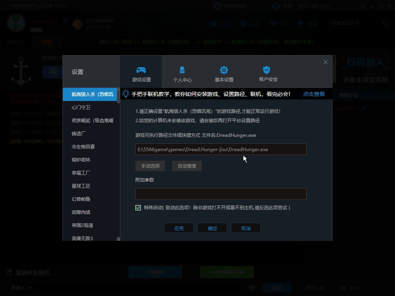This screenshot has width=395, height=296.
Task: Switch to the 群聊 tab behind dialog
Action: point(47,42)
